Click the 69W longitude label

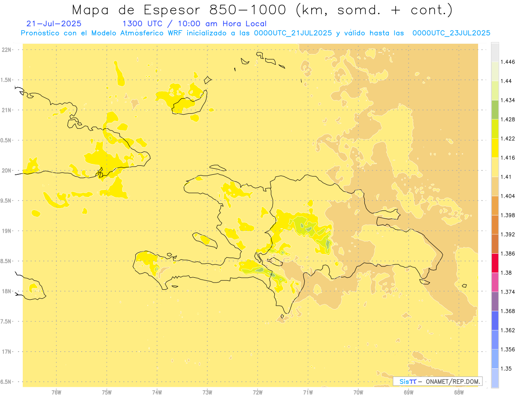click(x=409, y=392)
